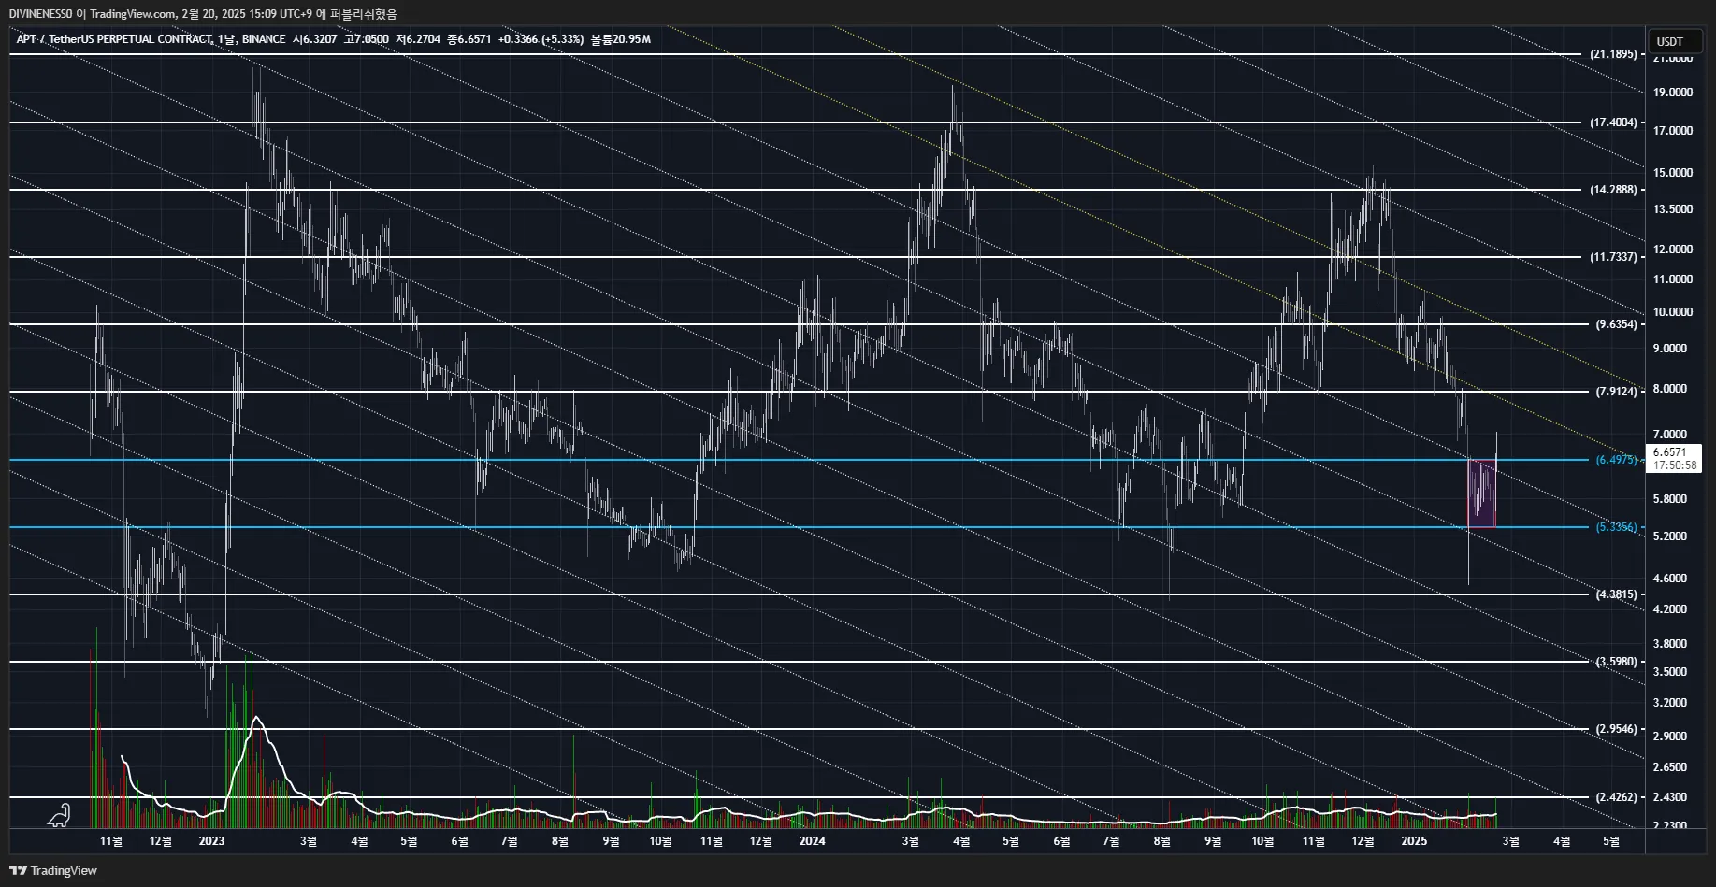The height and width of the screenshot is (887, 1716).
Task: Select the blue (5.3356) level label
Action: click(x=1617, y=527)
